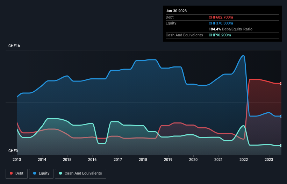Click the 2021 x-axis label
The width and height of the screenshot is (287, 184).
tap(218, 160)
